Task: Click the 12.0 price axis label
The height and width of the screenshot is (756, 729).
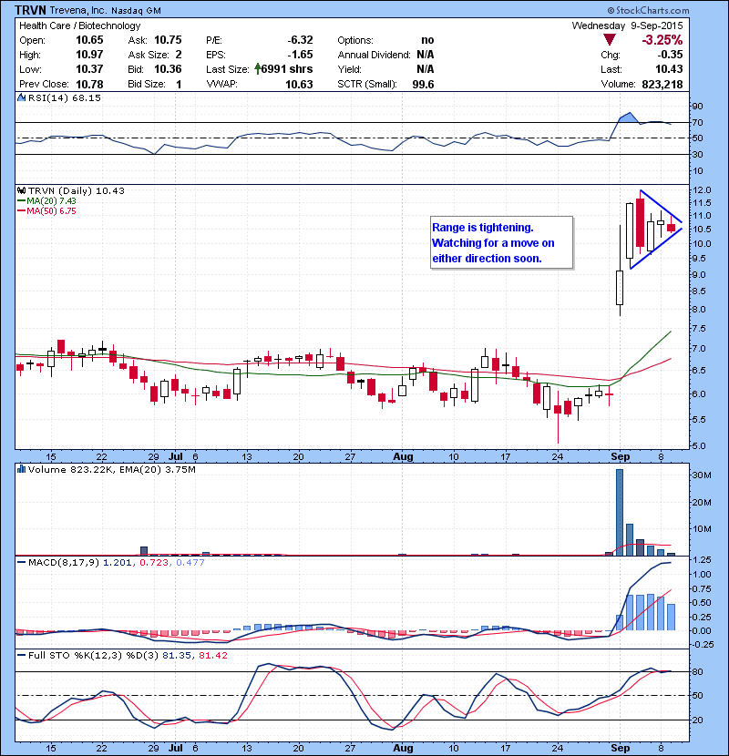Action: (x=701, y=190)
